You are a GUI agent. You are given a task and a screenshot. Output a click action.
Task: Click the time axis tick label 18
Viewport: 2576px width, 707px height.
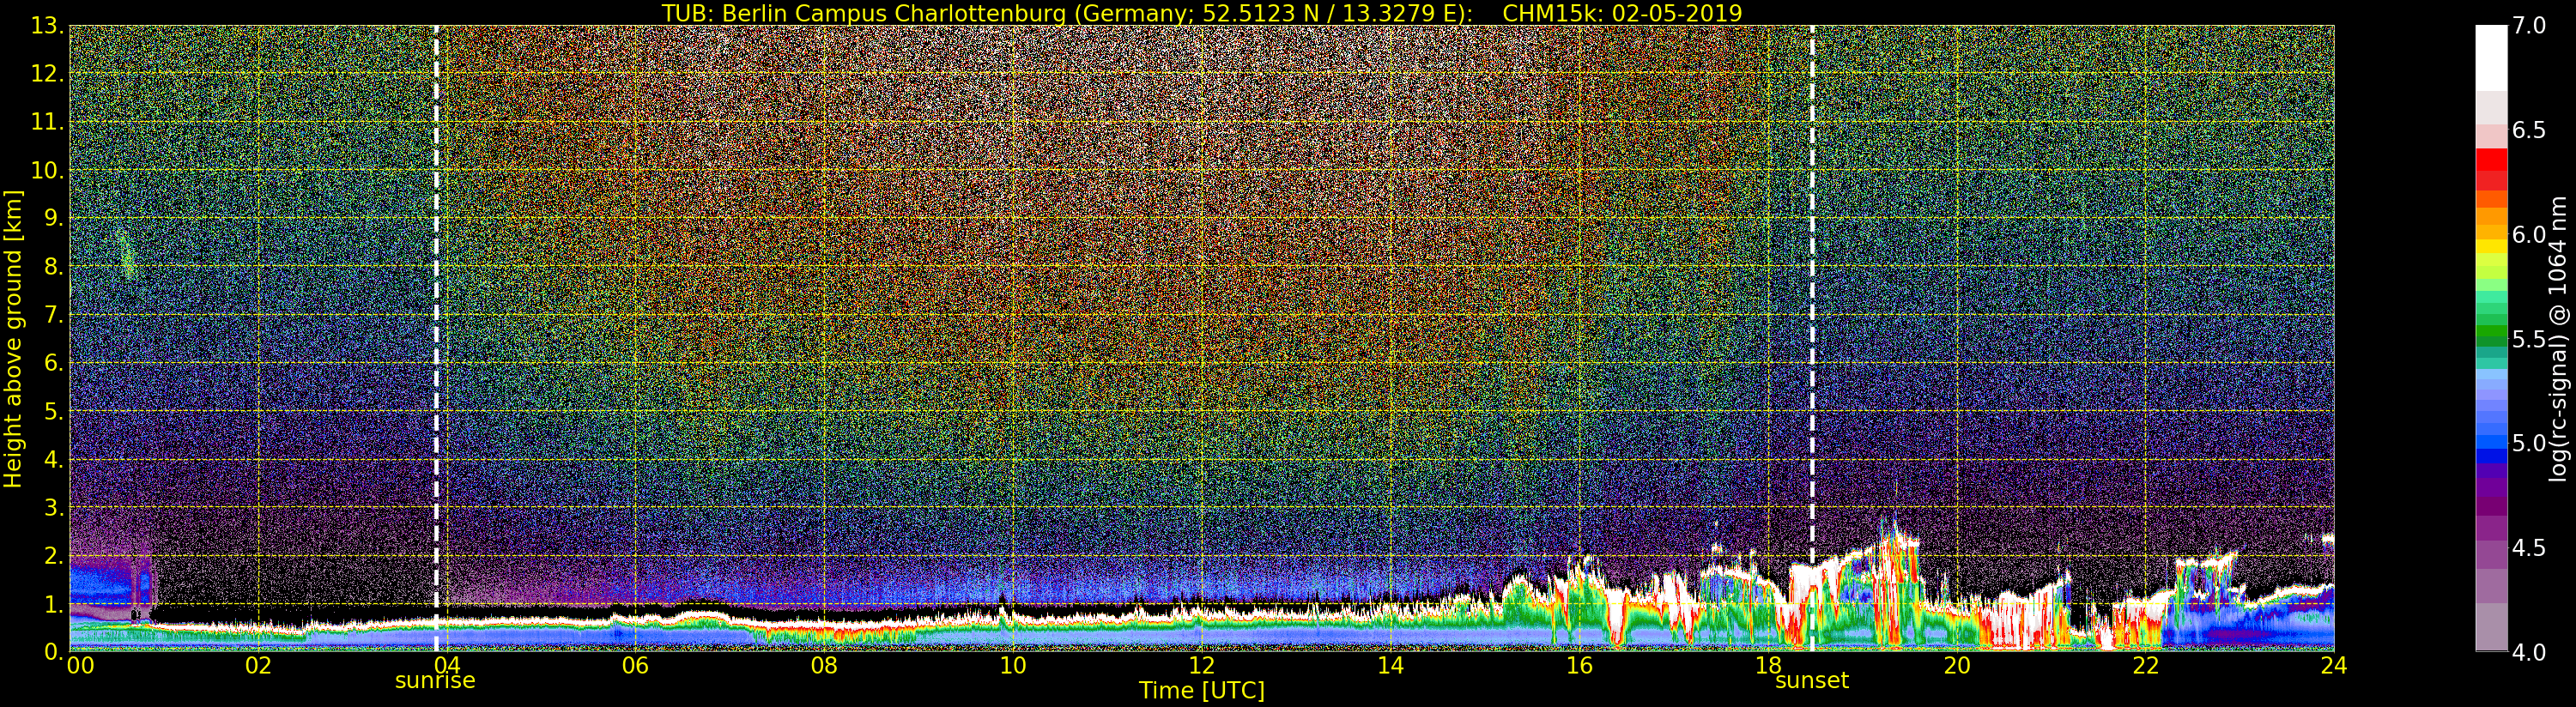(1768, 666)
